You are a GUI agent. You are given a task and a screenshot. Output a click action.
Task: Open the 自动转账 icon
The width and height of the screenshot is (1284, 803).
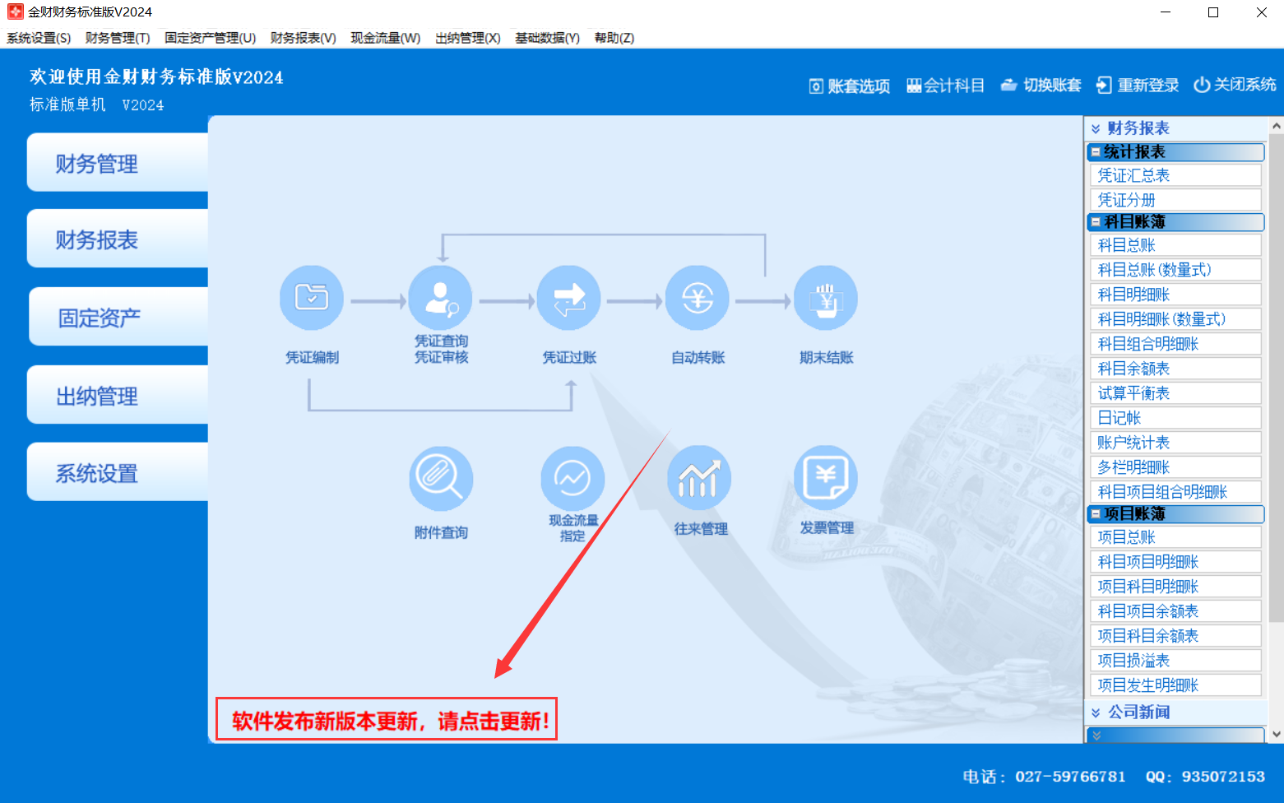pyautogui.click(x=698, y=298)
